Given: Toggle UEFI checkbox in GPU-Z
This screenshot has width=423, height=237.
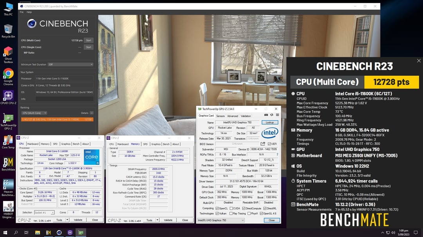Looking at the screenshot, I should click(269, 144).
